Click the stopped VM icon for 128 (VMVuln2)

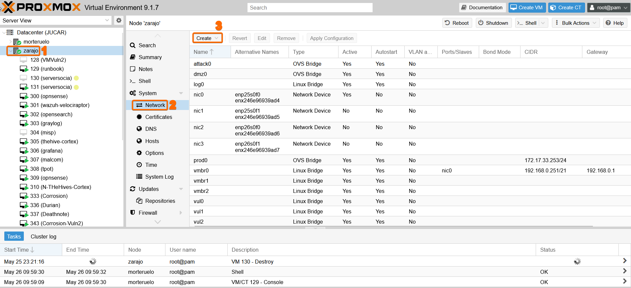[x=23, y=60]
